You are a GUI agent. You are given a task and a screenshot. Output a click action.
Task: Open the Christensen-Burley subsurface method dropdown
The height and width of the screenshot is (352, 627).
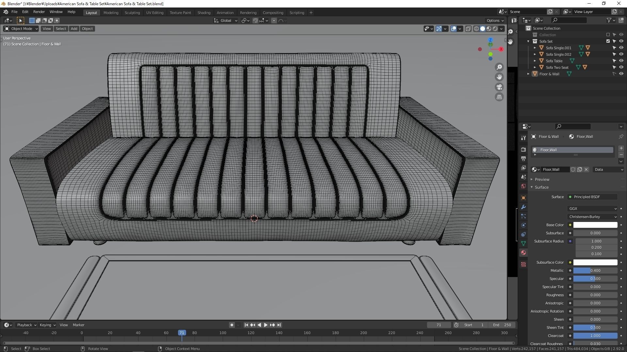tap(592, 217)
